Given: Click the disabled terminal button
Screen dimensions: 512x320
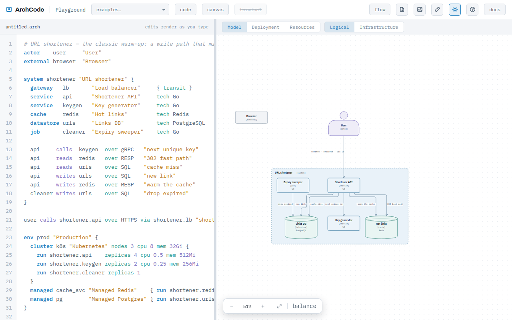Looking at the screenshot, I should pos(250,10).
